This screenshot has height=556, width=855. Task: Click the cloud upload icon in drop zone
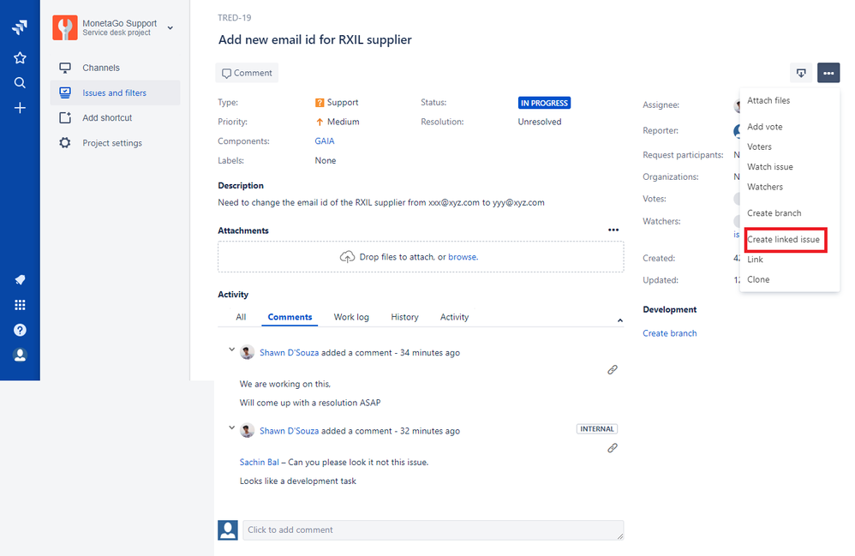coord(347,257)
